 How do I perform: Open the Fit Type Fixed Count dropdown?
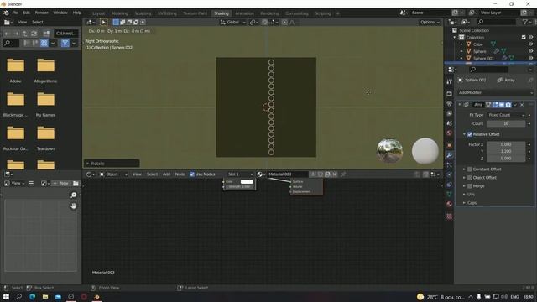pos(506,115)
